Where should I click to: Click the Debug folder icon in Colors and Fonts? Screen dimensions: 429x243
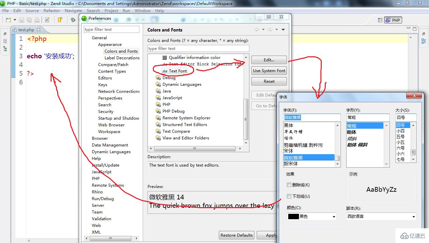click(158, 77)
